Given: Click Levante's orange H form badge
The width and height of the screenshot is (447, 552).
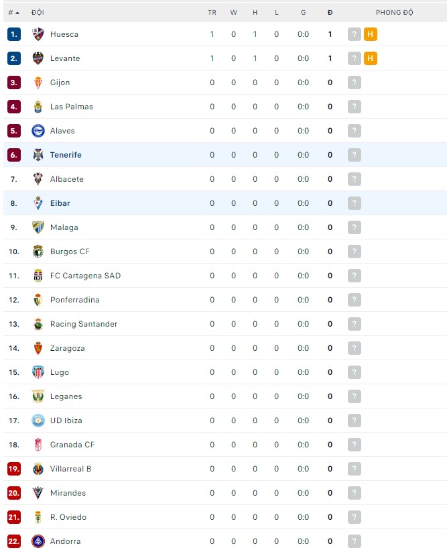Looking at the screenshot, I should click(371, 58).
